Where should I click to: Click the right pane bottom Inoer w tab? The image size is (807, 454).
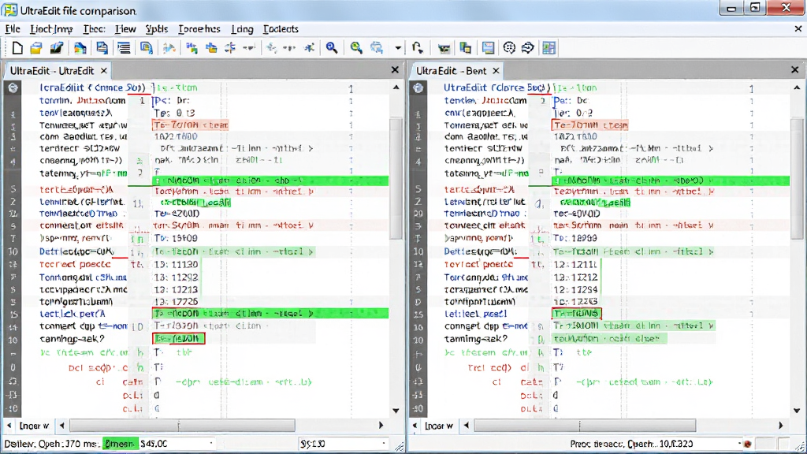pos(438,426)
